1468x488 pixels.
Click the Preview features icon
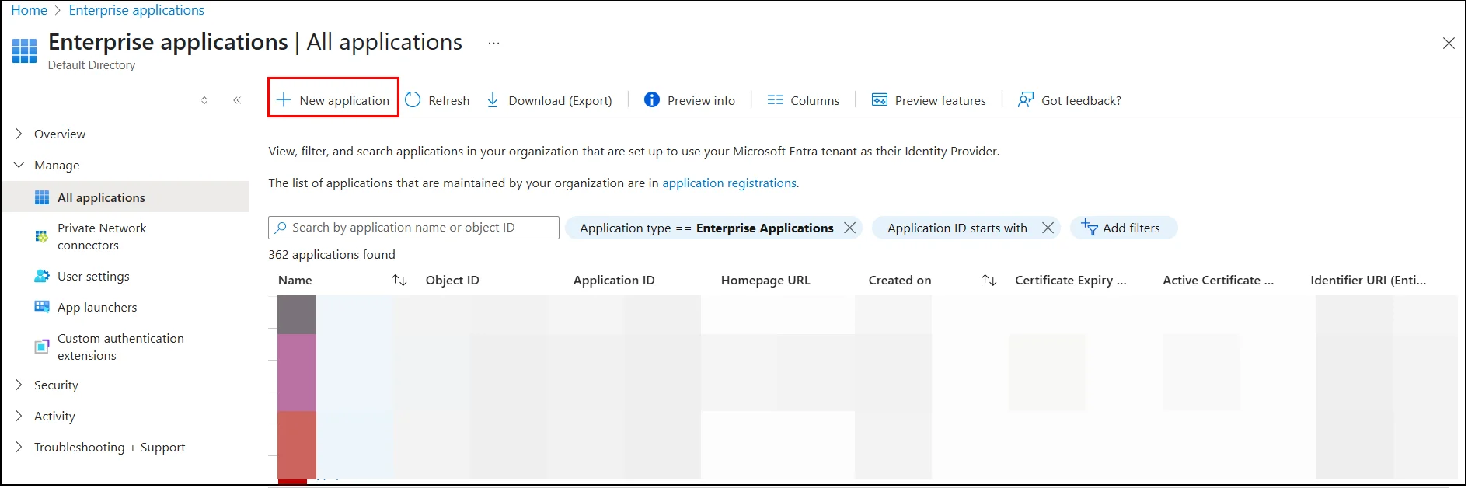coord(880,100)
